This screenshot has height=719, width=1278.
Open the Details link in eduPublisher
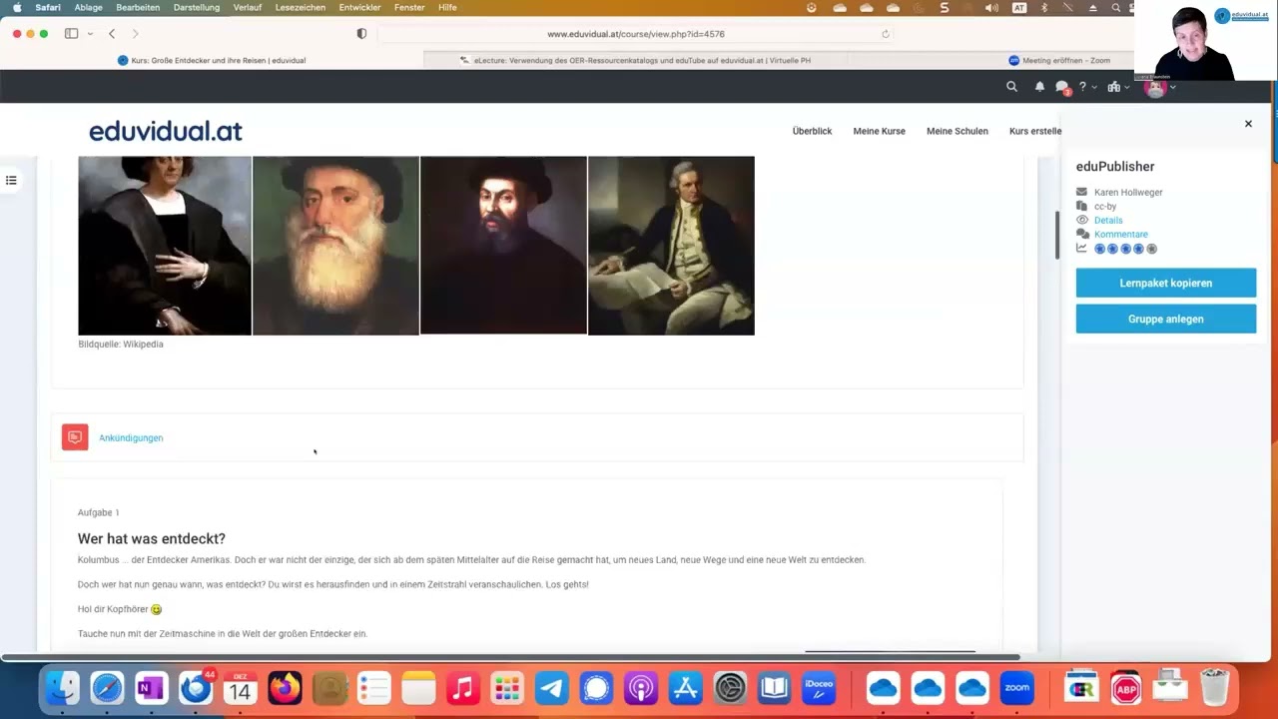pyautogui.click(x=1108, y=221)
